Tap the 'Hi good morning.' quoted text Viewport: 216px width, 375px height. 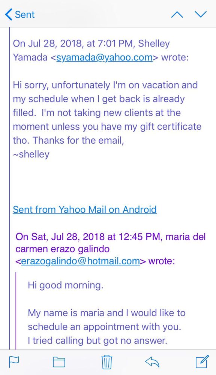tap(66, 285)
